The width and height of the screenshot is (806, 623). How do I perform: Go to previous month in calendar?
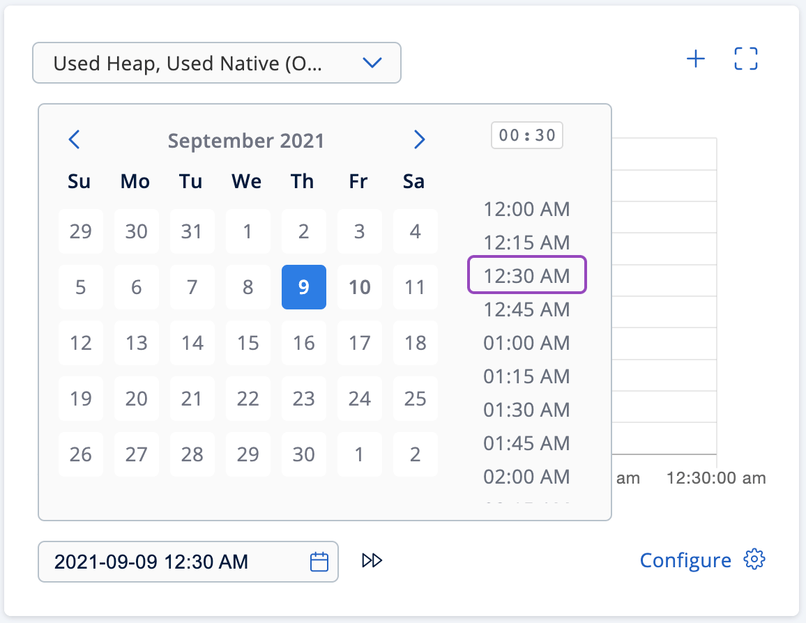[x=75, y=140]
